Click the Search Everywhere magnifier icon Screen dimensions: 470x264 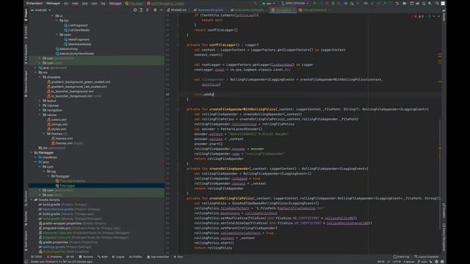(x=437, y=3)
